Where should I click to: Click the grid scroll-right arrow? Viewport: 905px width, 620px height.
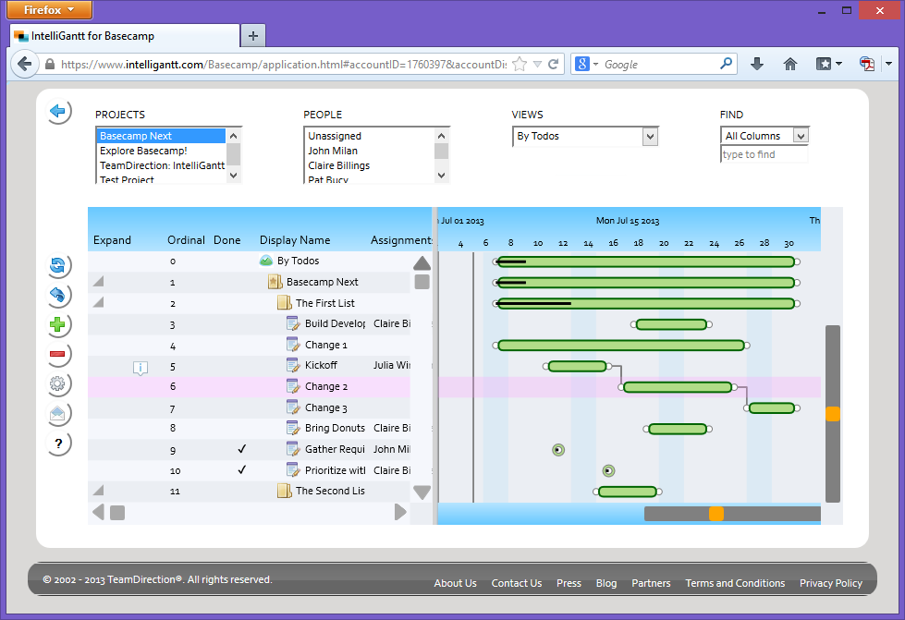coord(400,512)
